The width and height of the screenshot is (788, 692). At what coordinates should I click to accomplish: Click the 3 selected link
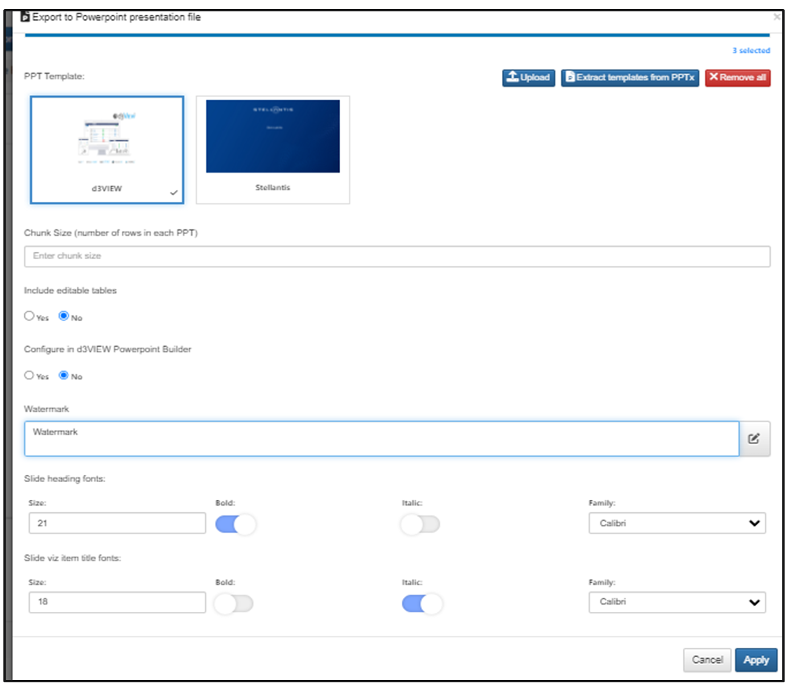[x=751, y=51]
